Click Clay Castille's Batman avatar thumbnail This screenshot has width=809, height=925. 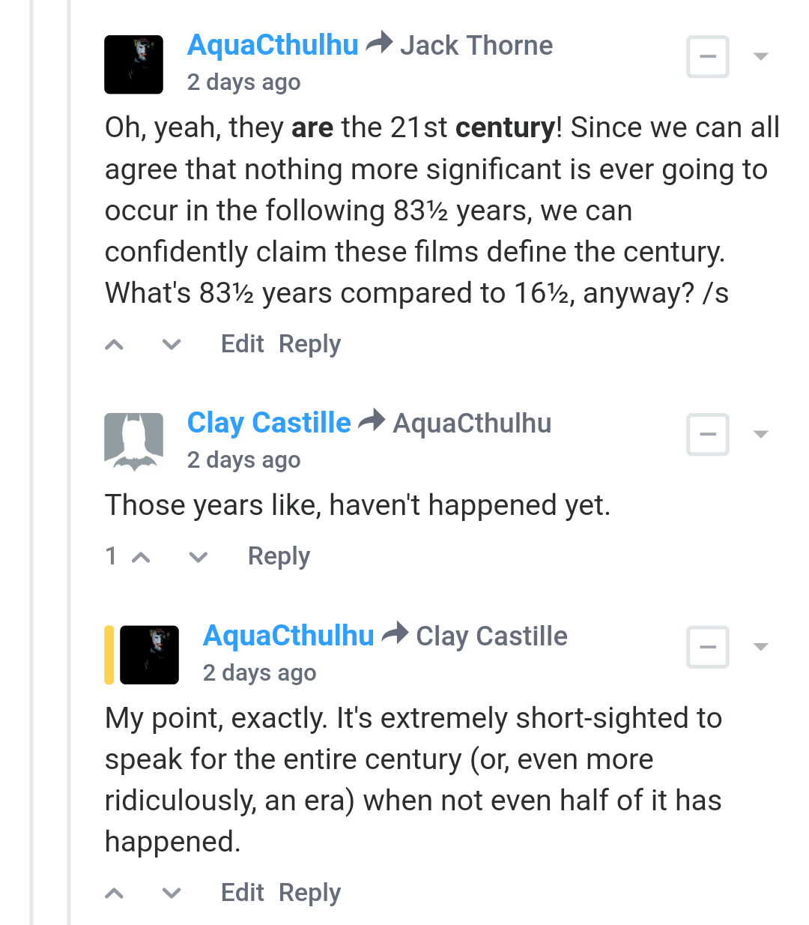point(133,442)
